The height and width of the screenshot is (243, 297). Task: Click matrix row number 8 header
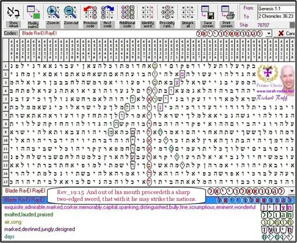pyautogui.click(x=6, y=124)
